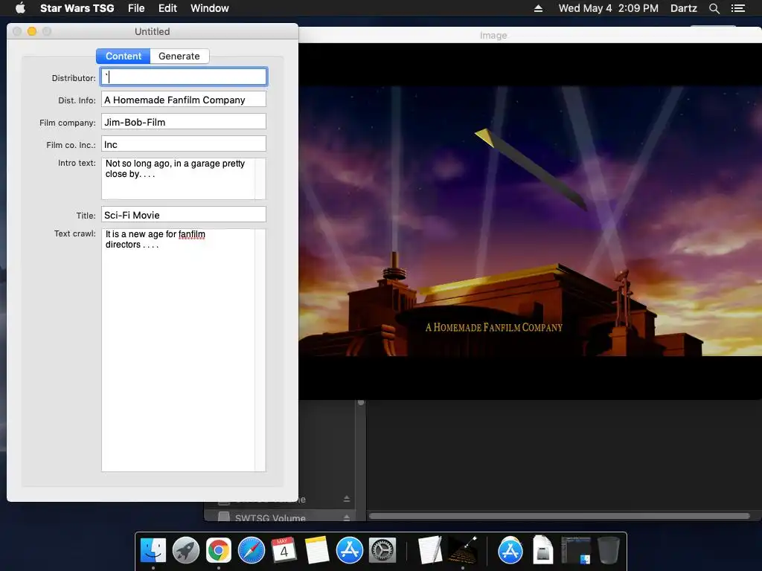The image size is (762, 571).
Task: Click the Image window title bar
Action: [x=530, y=35]
